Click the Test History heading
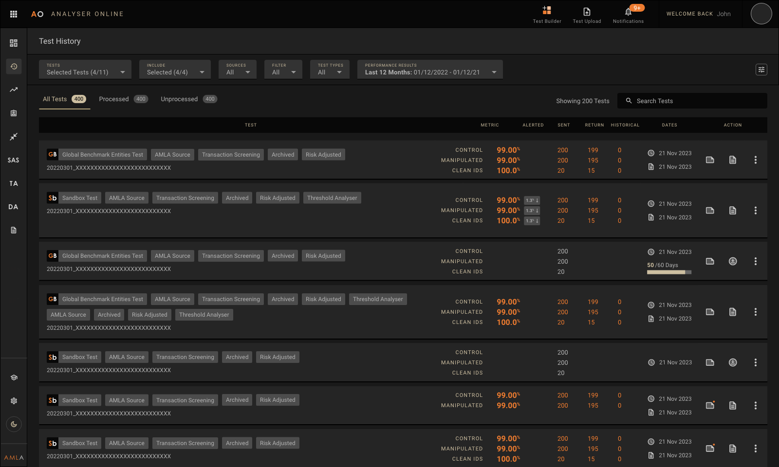This screenshot has height=467, width=779. 60,41
